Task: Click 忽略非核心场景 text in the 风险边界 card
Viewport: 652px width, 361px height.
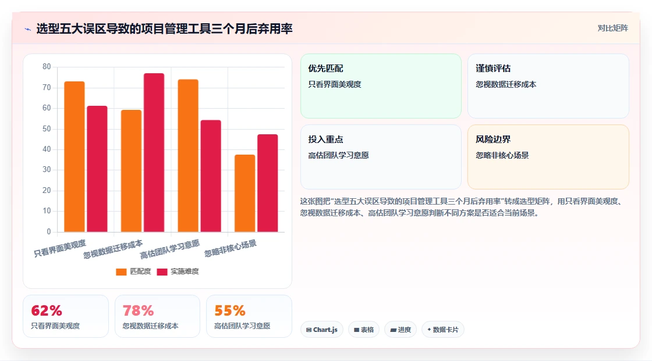Action: [502, 155]
